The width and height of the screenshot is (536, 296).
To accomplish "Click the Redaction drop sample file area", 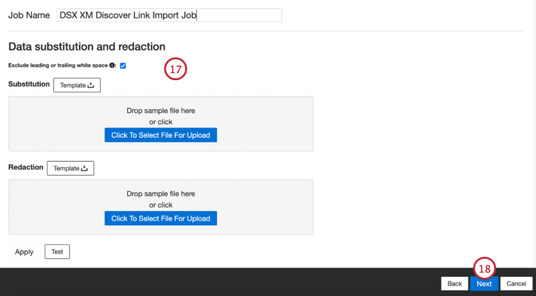I will [161, 207].
